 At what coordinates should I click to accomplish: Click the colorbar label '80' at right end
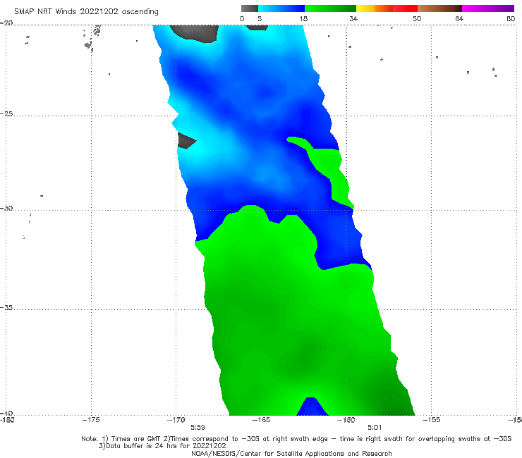[511, 18]
